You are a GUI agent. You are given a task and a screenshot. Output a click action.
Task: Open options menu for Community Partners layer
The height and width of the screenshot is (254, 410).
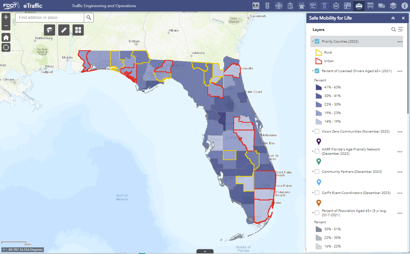pos(400,172)
